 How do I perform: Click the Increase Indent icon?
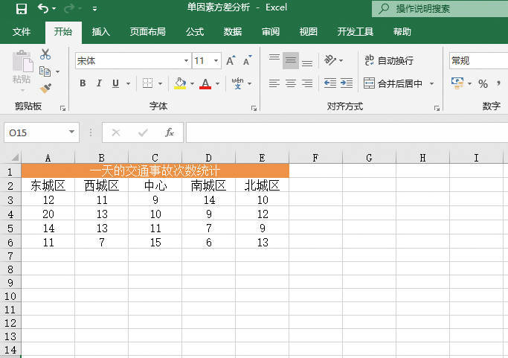tap(347, 83)
